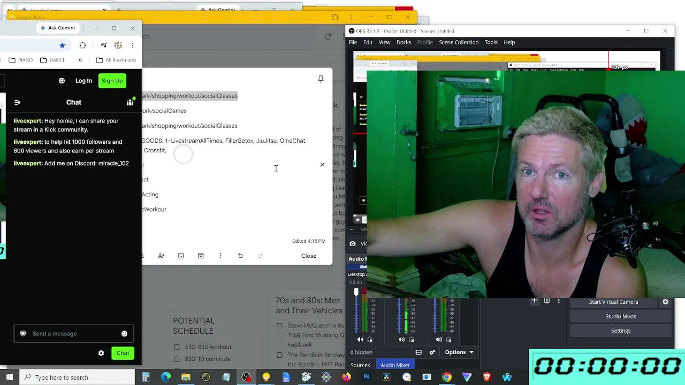Screen dimensions: 685x385
Task: Open the OBS scenes three-dot menu
Action: [x=559, y=301]
